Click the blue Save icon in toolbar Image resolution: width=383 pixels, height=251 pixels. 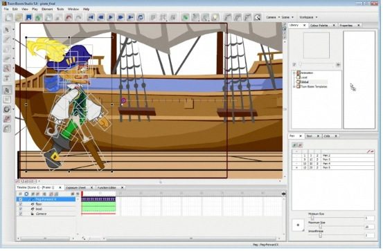(29, 17)
